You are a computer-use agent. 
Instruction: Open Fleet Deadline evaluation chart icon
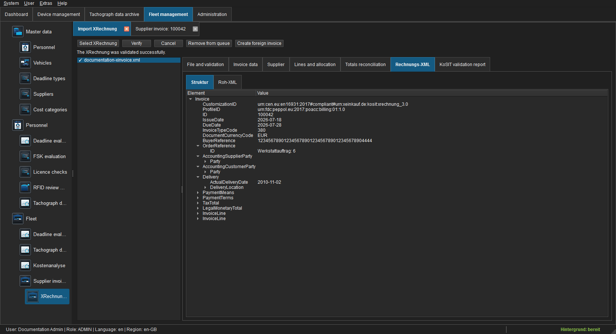coord(25,234)
